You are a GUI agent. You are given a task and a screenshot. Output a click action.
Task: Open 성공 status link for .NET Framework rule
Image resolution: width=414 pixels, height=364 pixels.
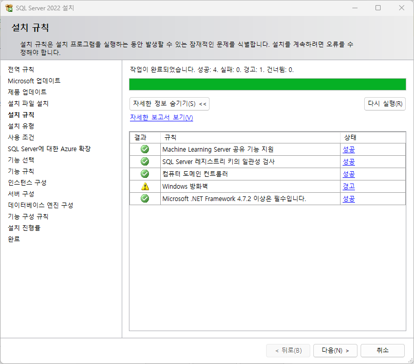[x=349, y=198]
